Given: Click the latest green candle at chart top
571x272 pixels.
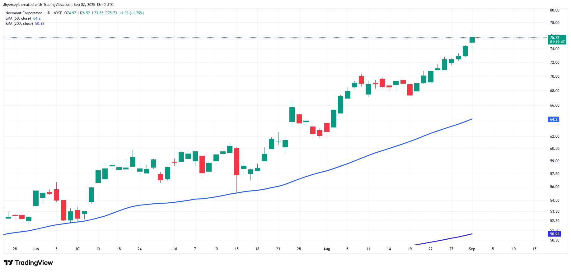Looking at the screenshot, I should (472, 40).
